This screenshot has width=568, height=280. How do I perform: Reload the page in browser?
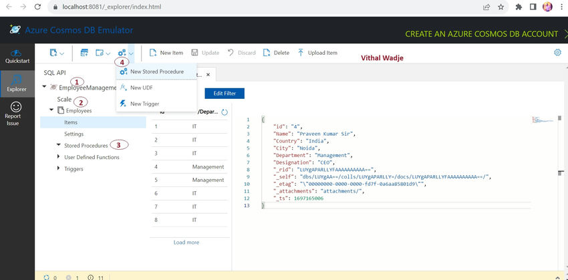[37, 7]
